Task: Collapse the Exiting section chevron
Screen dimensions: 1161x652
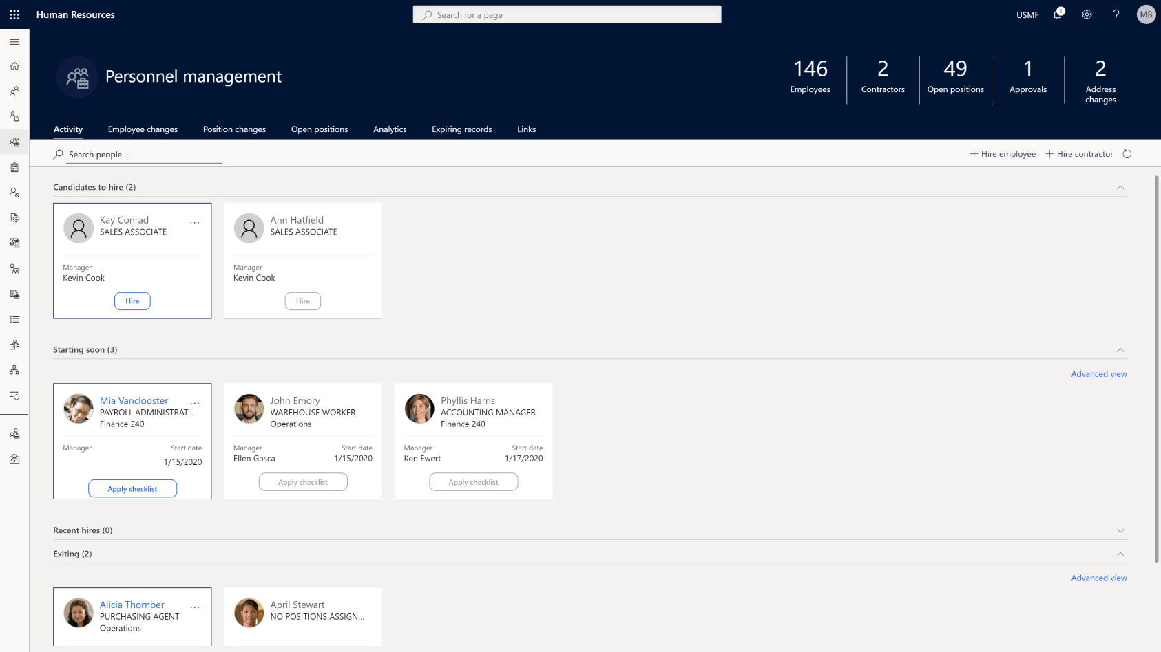Action: (x=1120, y=553)
